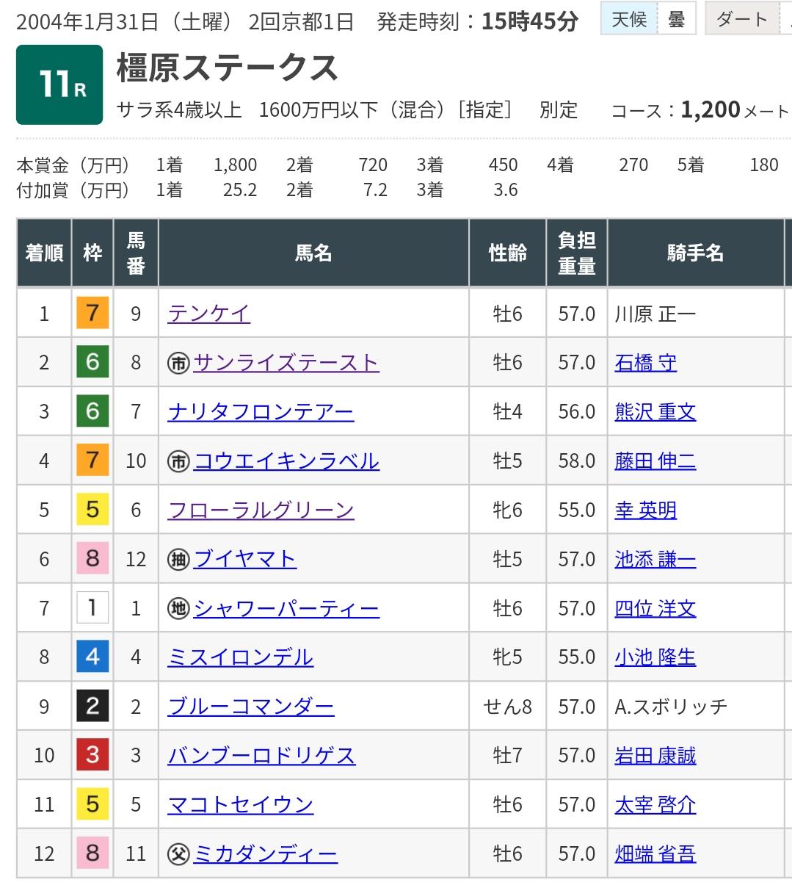Click orange frame 7 badge for テンケイ
The image size is (792, 888).
click(x=92, y=314)
